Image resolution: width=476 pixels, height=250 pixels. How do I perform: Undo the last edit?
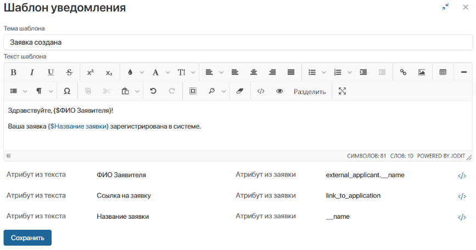pyautogui.click(x=153, y=91)
